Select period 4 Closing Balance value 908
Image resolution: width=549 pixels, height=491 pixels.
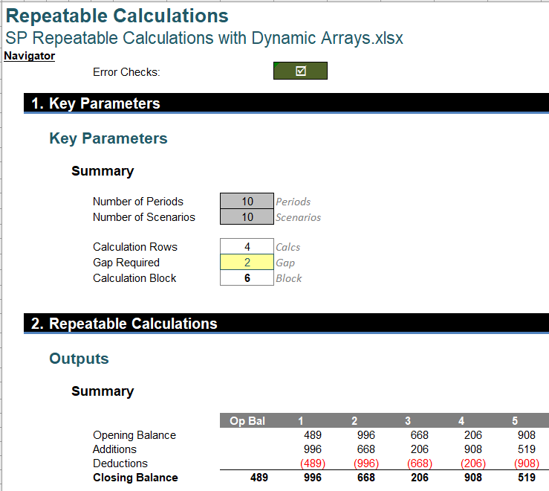click(x=472, y=478)
